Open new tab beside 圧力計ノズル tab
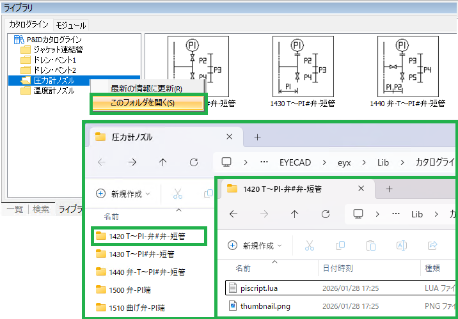This screenshot has height=319, width=458. coord(258,137)
